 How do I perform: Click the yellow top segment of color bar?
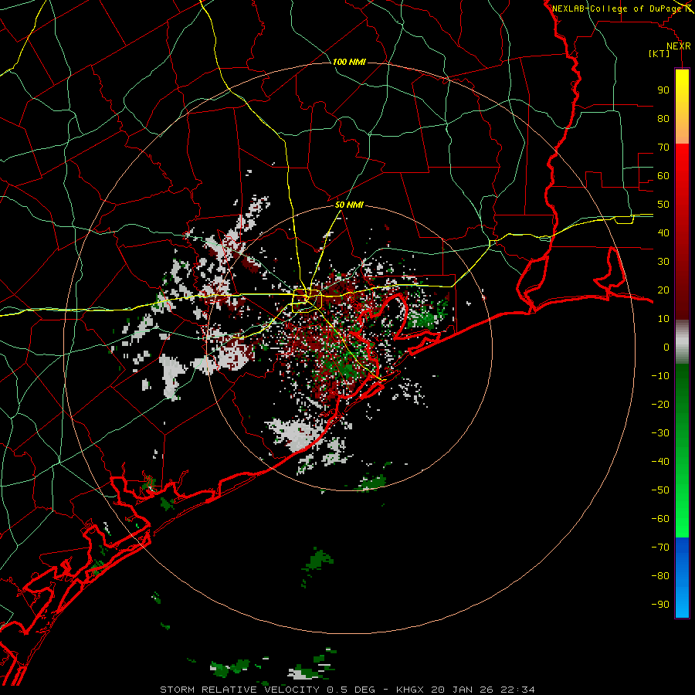click(x=682, y=107)
